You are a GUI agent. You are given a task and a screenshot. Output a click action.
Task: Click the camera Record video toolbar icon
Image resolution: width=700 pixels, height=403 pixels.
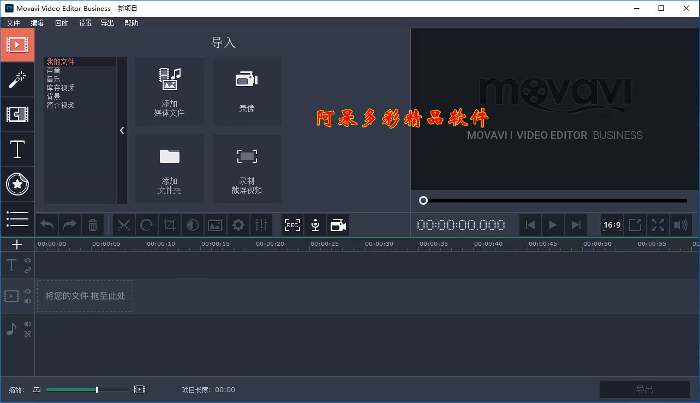click(x=338, y=225)
